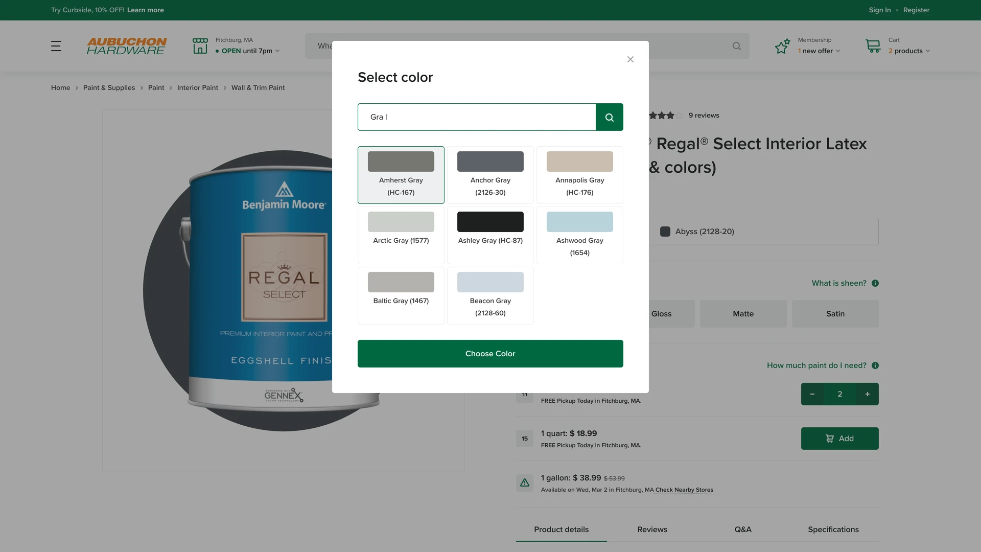Image resolution: width=981 pixels, height=552 pixels.
Task: Open the hamburger menu icon
Action: 56,46
